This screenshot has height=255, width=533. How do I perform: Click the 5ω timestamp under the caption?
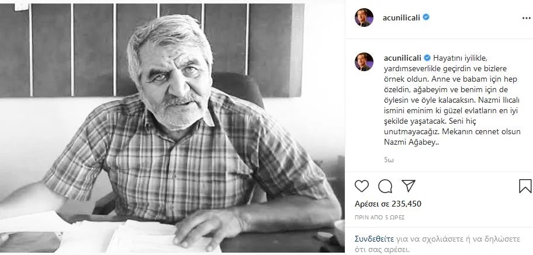(x=389, y=160)
